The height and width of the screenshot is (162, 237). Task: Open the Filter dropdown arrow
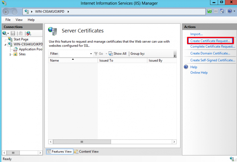(x=91, y=53)
